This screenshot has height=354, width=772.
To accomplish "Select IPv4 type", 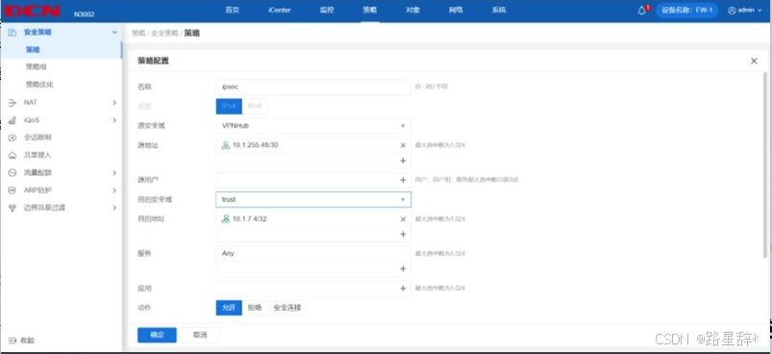I will (229, 107).
